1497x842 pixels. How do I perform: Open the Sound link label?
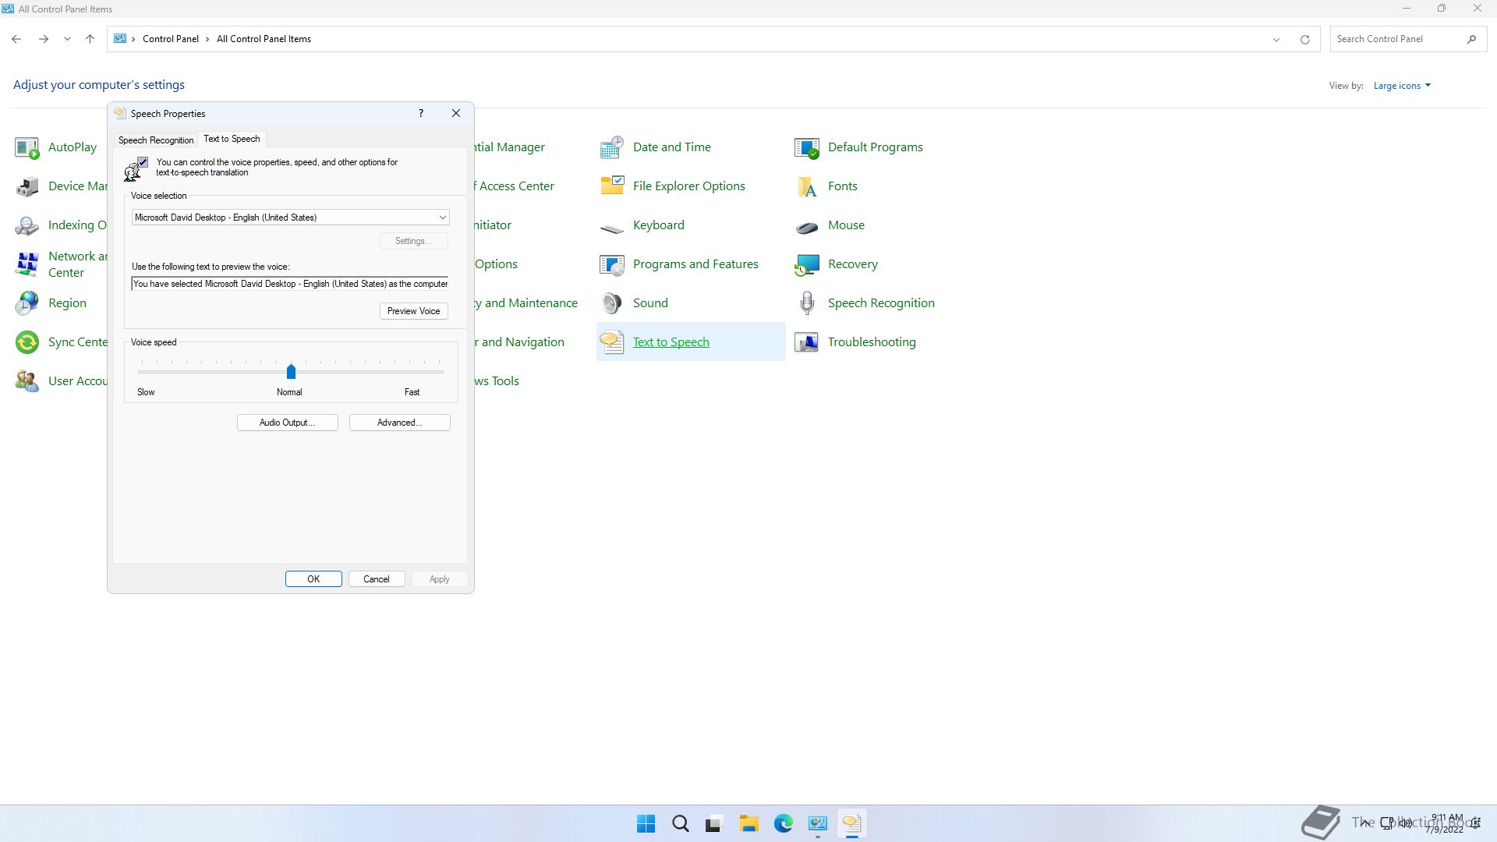(650, 303)
